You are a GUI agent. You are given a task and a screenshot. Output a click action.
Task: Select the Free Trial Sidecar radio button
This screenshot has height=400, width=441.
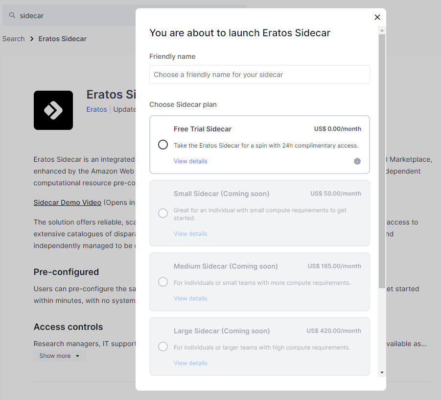point(163,145)
